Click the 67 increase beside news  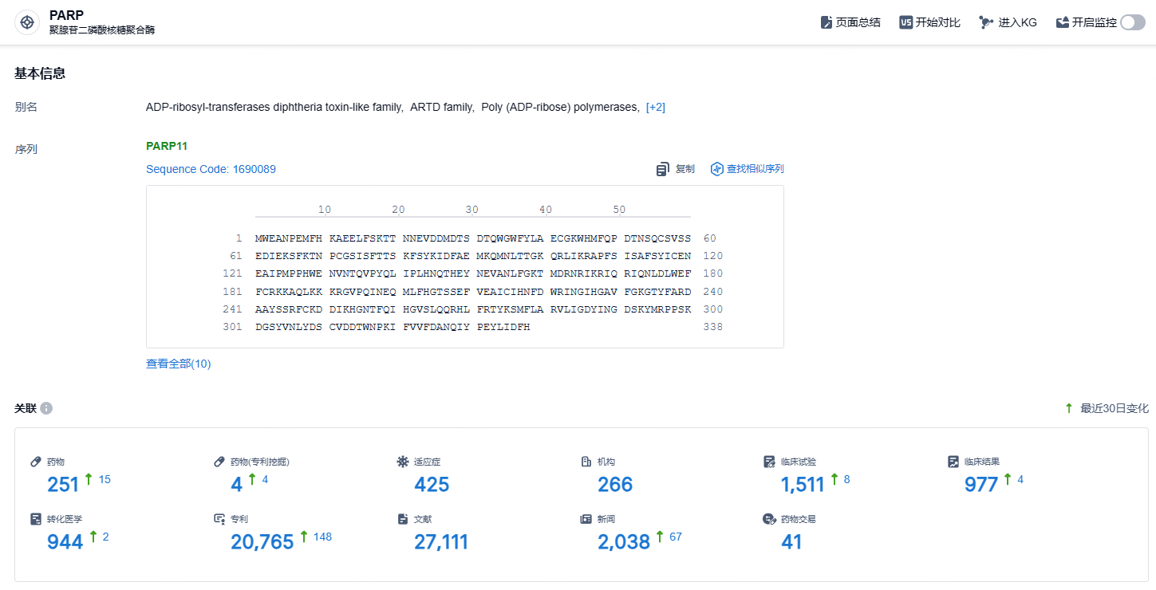coord(676,537)
